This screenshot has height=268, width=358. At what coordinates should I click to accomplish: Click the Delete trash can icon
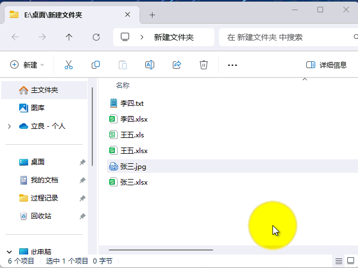[204, 65]
